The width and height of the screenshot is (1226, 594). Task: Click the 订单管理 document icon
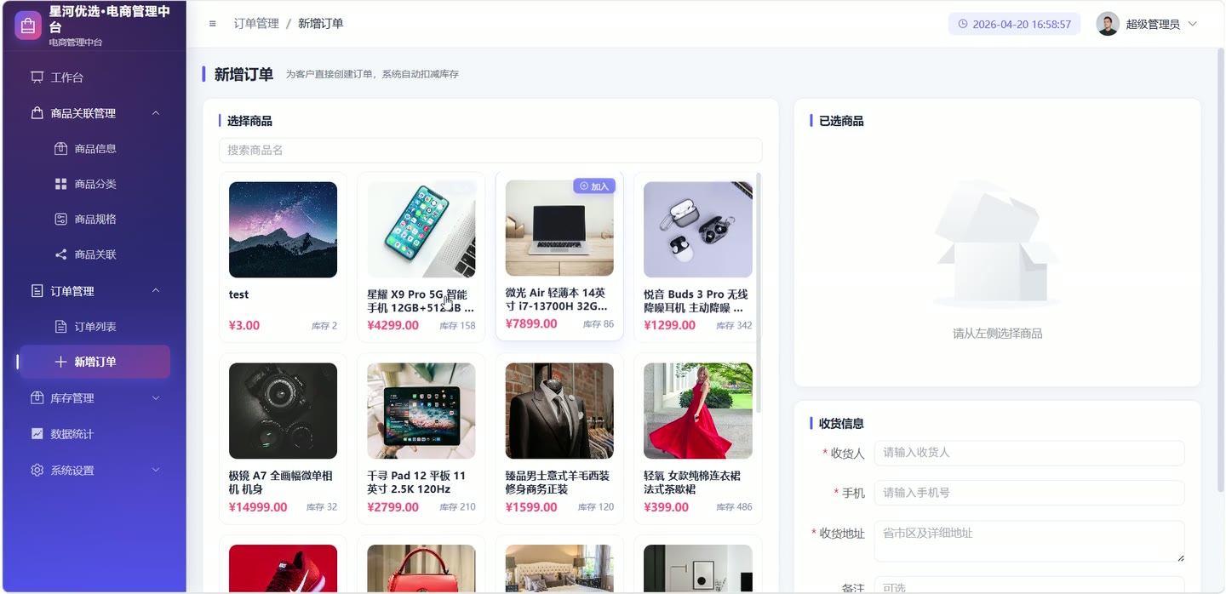pyautogui.click(x=37, y=291)
